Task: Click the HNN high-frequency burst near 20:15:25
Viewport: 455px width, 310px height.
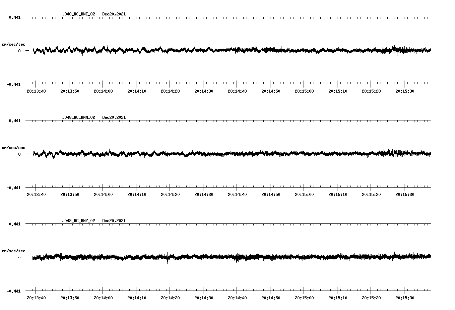Action: click(x=392, y=153)
